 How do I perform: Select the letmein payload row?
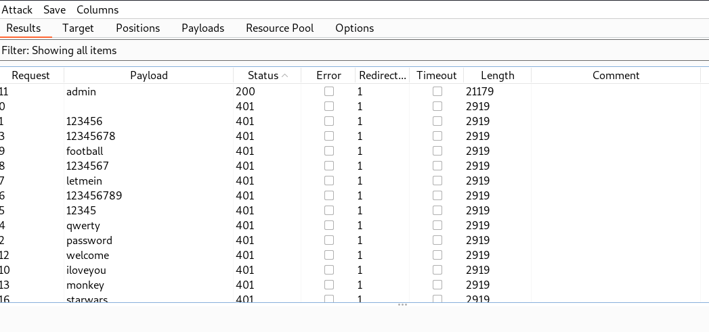pyautogui.click(x=149, y=181)
